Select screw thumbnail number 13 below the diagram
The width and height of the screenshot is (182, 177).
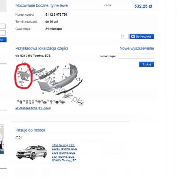pos(26,102)
